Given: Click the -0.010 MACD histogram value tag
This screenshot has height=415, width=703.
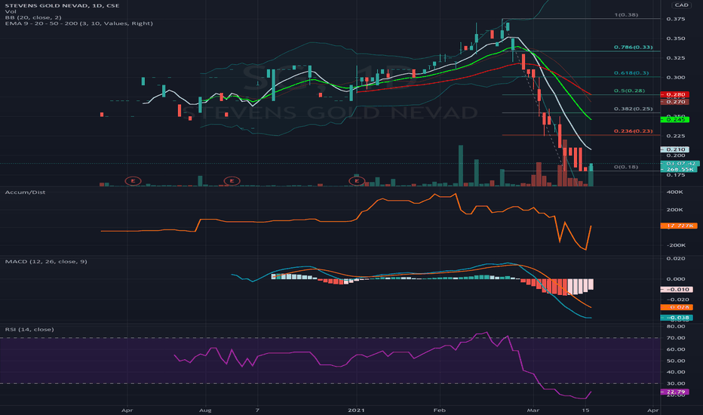Looking at the screenshot, I should click(x=677, y=290).
